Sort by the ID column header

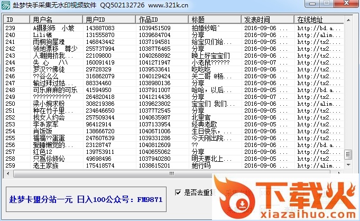[x=16, y=20]
